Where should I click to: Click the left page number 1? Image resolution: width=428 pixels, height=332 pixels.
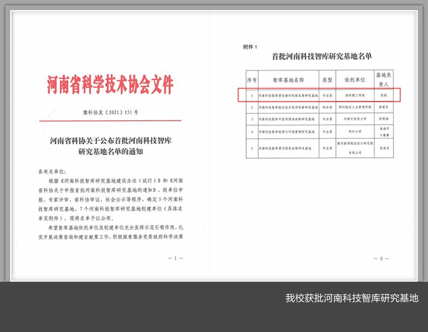coord(175,258)
